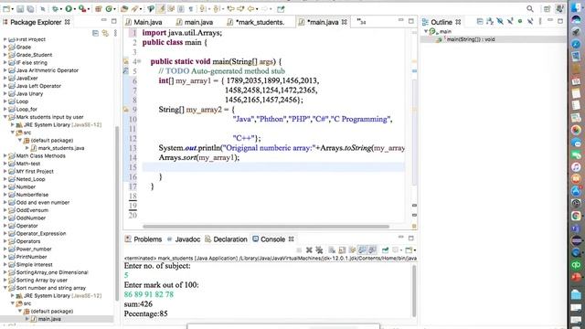Expand the Grade_Student project
The height and width of the screenshot is (329, 585).
click(5, 55)
